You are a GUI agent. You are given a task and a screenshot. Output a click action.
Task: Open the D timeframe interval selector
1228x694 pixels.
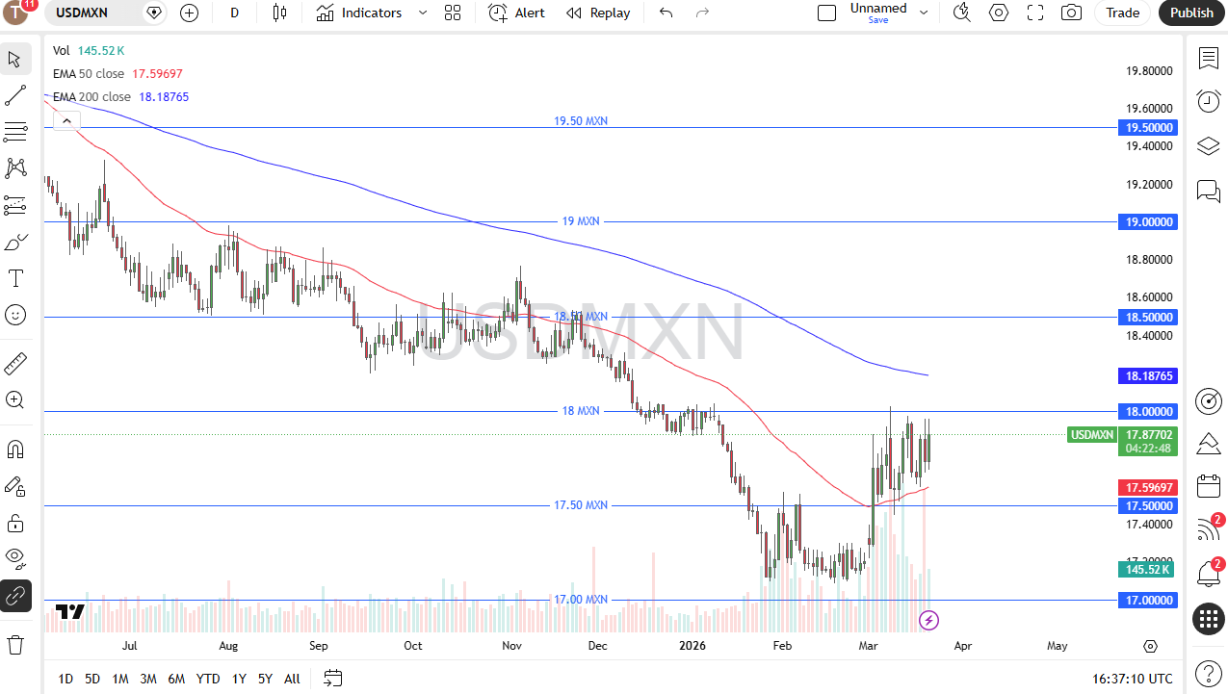234,13
